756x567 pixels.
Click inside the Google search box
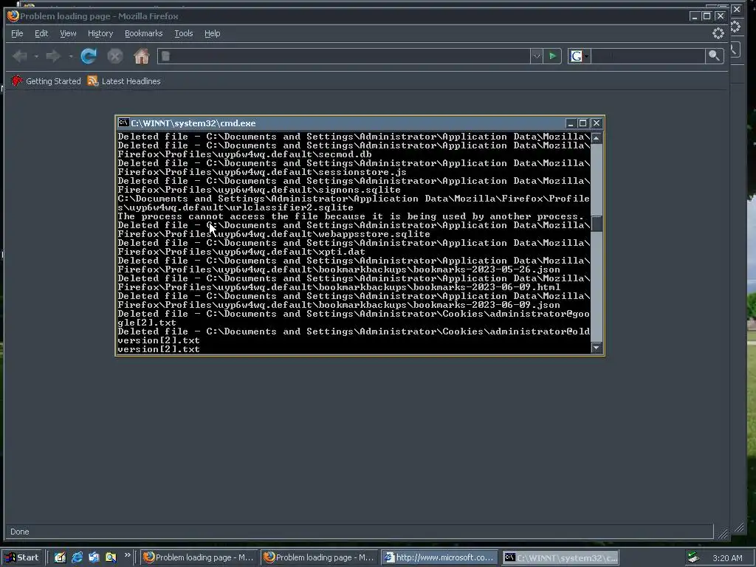[x=647, y=56]
